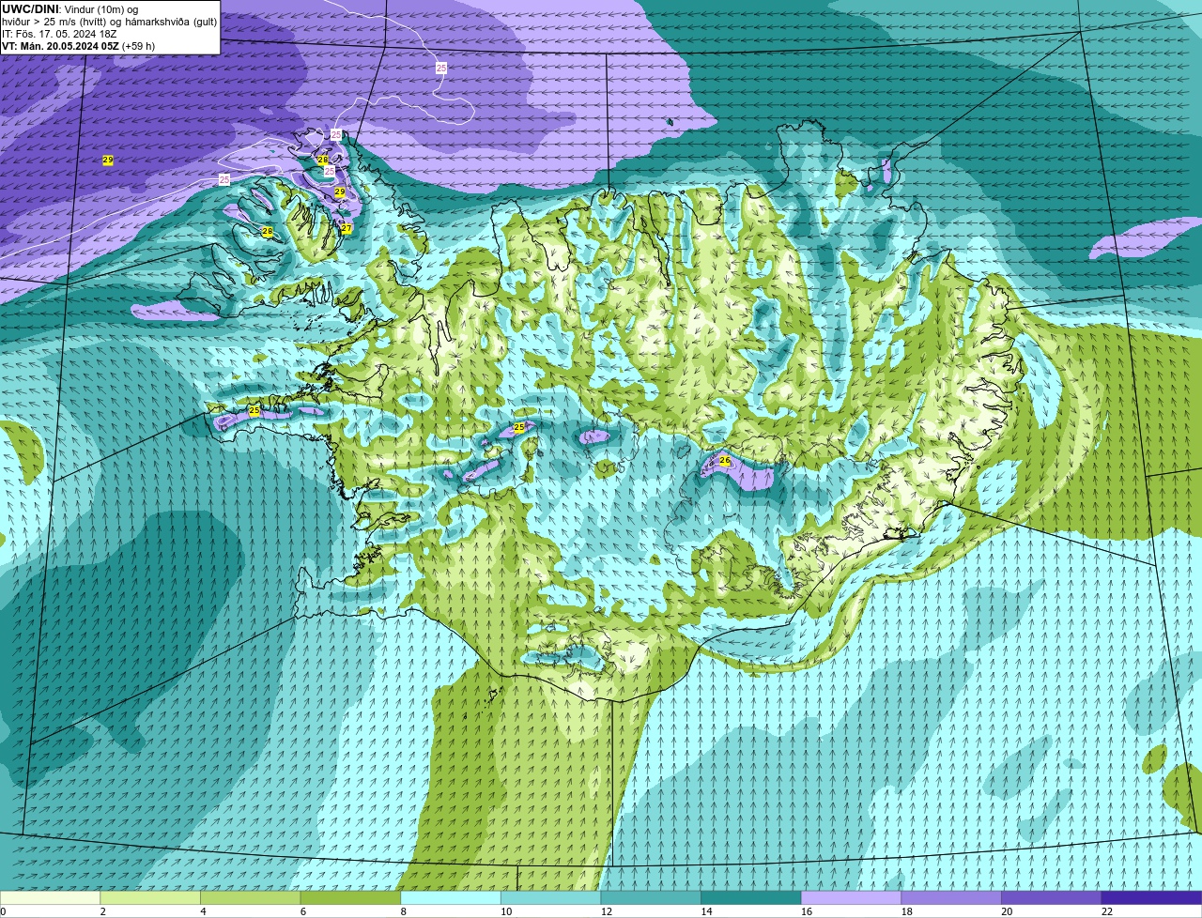
Task: Click the 'IT: Fös. 17. 05. 2024 18Z' line
Action: [x=59, y=34]
